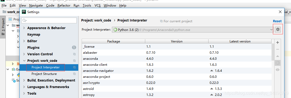The image size is (291, 98).
Task: Select Plugins in the settings tree
Action: (x=33, y=48)
